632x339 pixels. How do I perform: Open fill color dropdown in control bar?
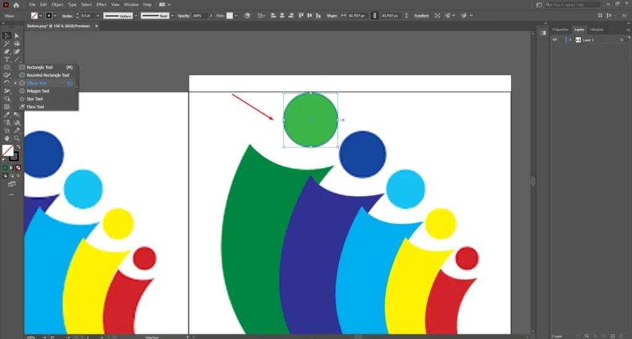point(41,15)
